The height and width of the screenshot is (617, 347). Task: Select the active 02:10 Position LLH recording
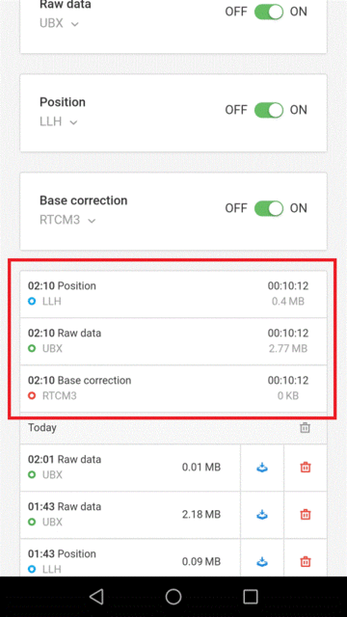point(173,294)
